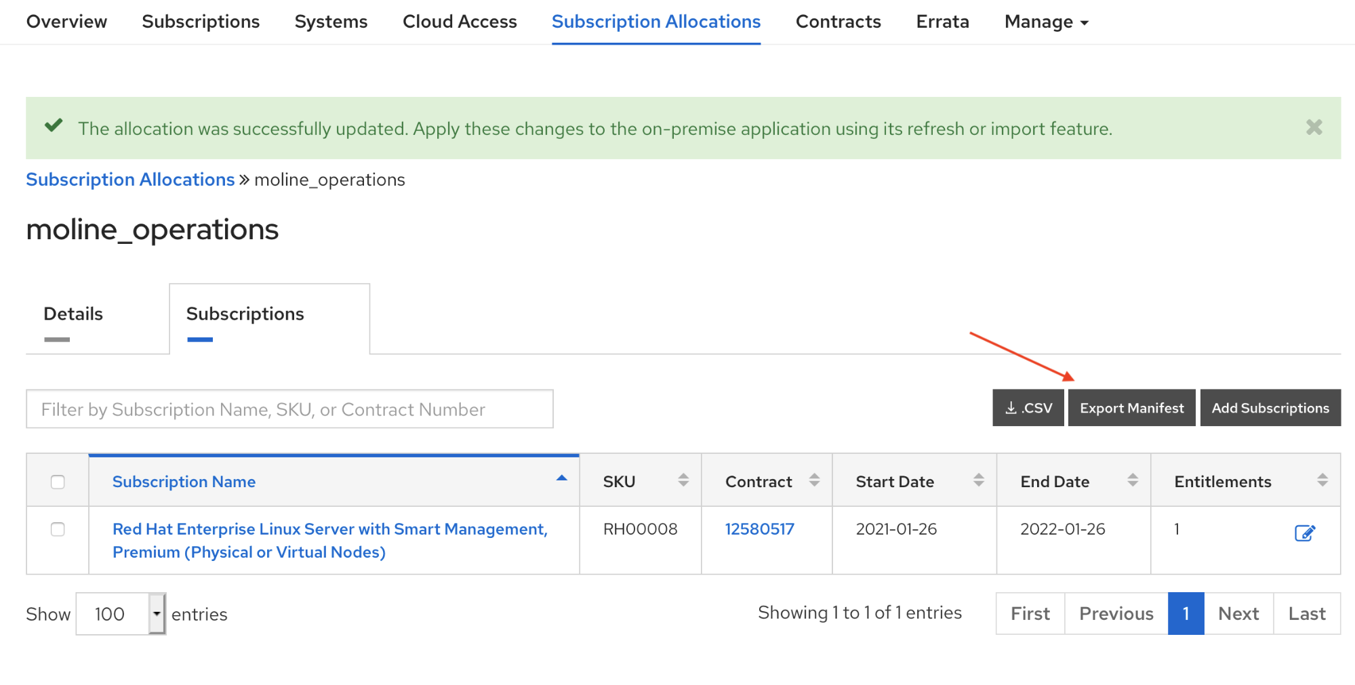Open the Manage dropdown menu
1355x685 pixels.
click(1046, 22)
